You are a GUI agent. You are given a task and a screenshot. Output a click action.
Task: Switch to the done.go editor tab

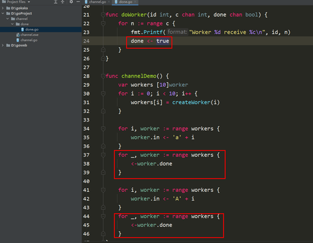point(125,2)
